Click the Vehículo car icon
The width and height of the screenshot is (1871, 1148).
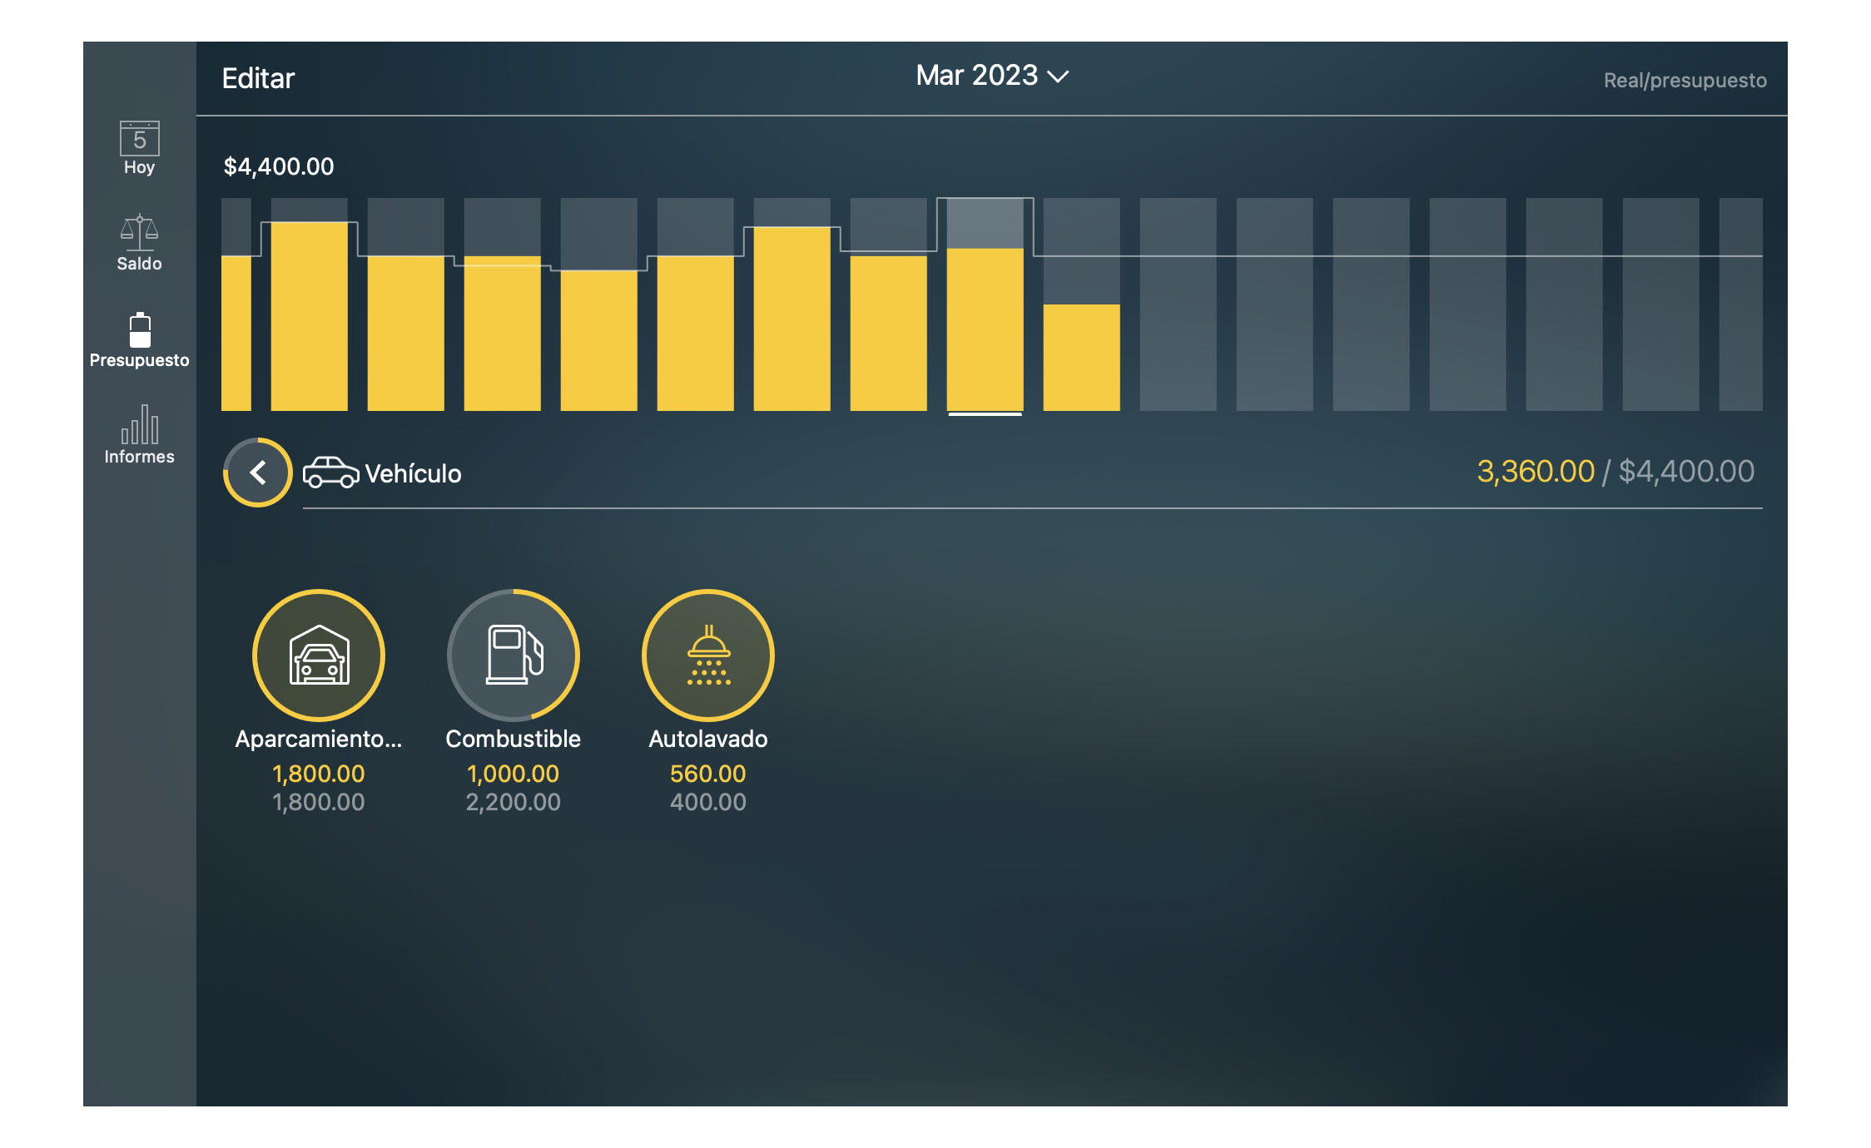point(332,472)
